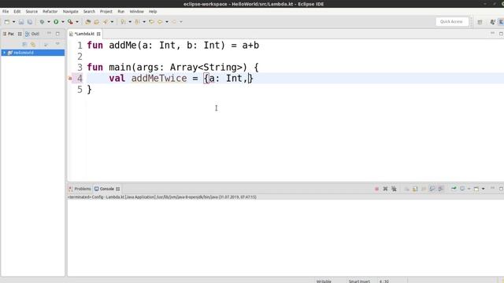The width and height of the screenshot is (504, 283).
Task: Toggle Scroll Lock in Console toolbar
Action: (415, 189)
